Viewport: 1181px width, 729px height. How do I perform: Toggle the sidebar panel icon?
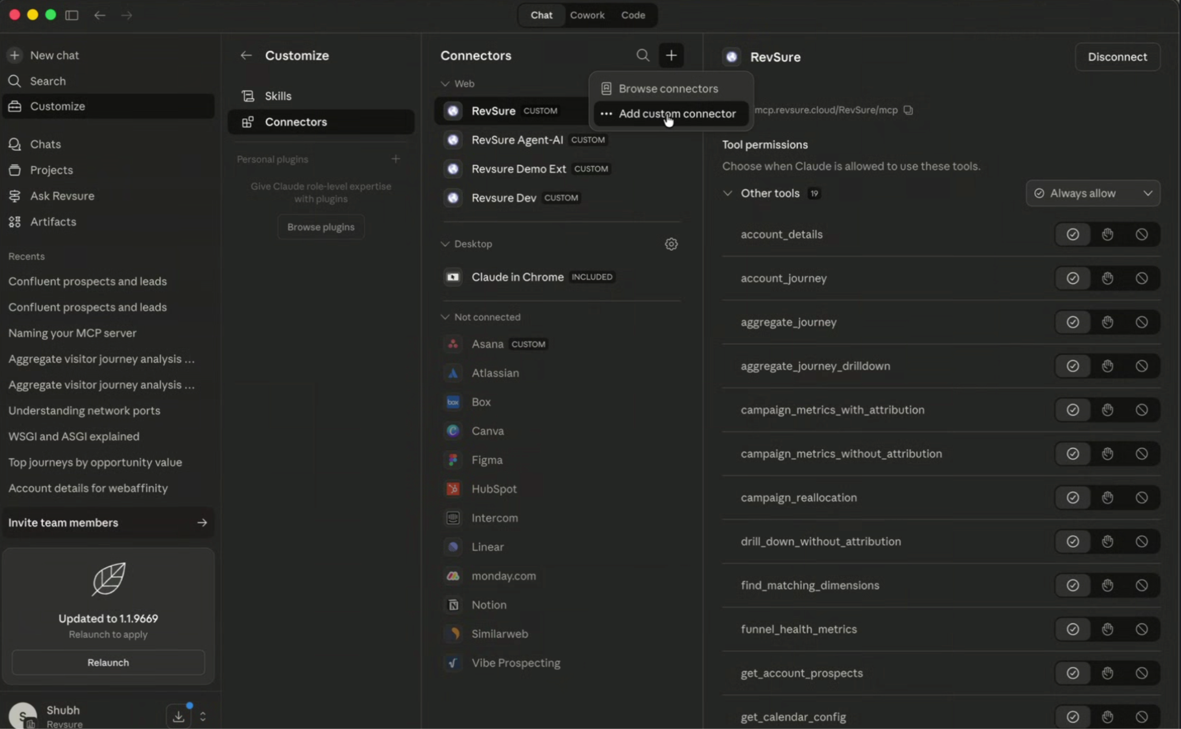72,15
